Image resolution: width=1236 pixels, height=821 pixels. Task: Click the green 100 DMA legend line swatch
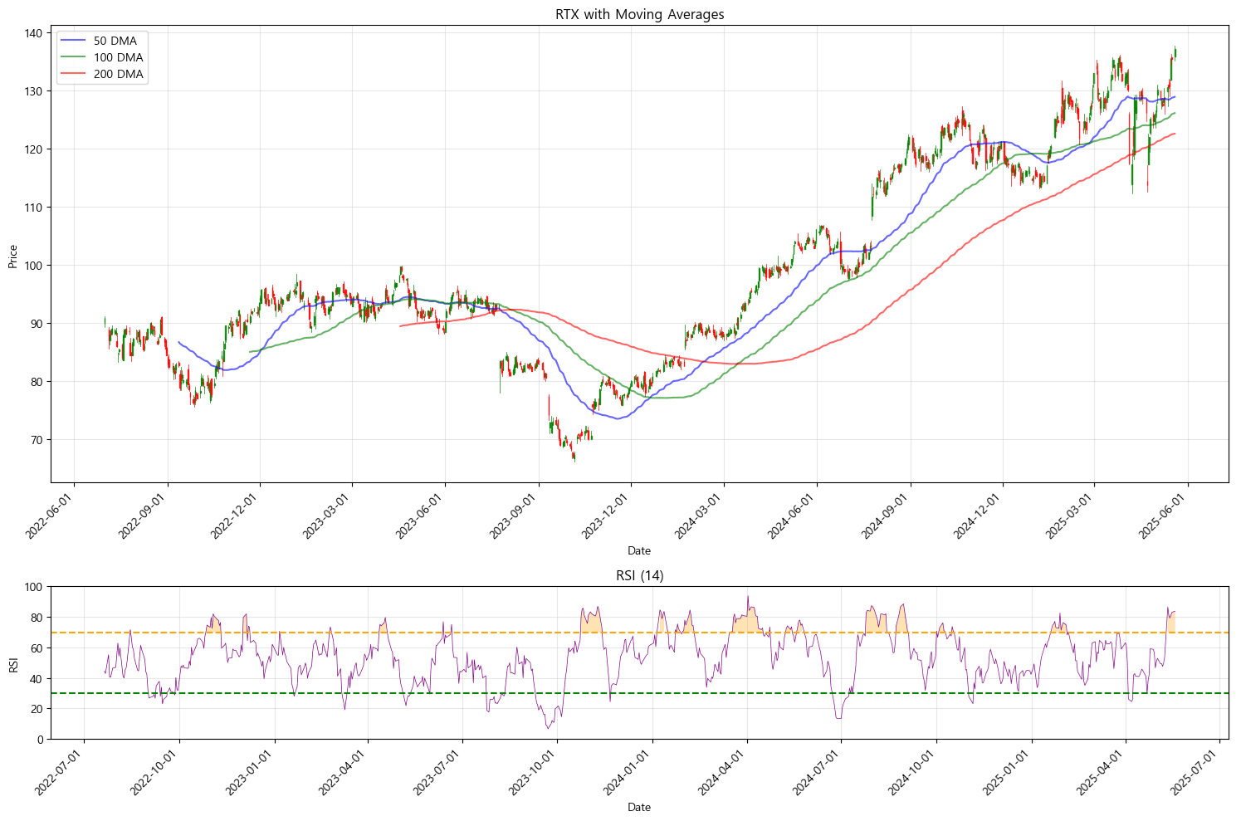tap(73, 57)
